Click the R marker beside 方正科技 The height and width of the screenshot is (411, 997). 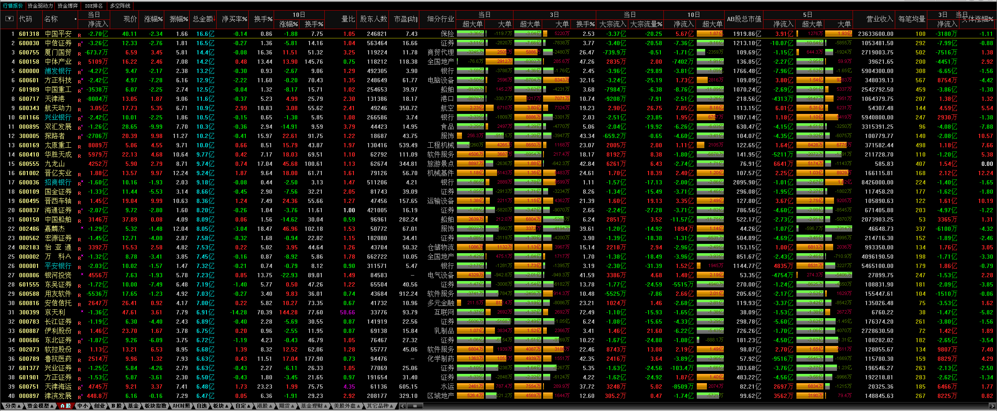79,81
